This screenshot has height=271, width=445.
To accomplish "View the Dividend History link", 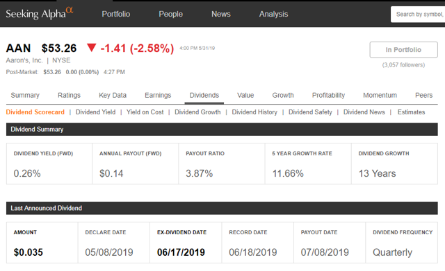I will click(254, 112).
